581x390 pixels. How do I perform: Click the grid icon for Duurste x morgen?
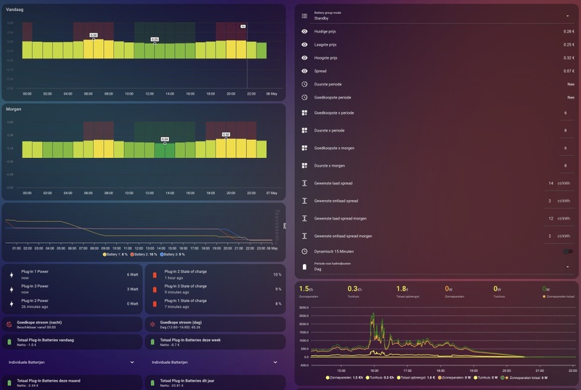pos(304,165)
